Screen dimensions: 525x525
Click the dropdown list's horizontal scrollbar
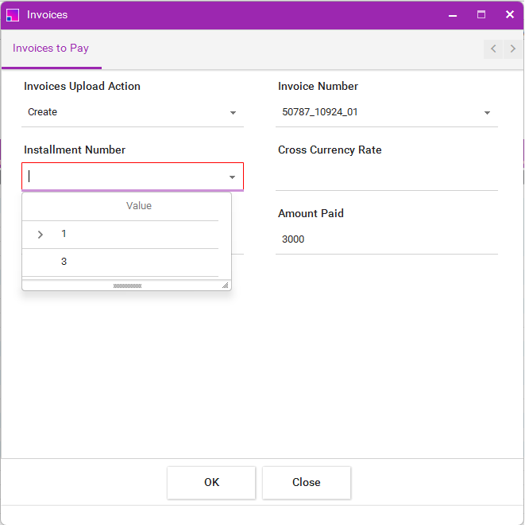click(x=127, y=285)
